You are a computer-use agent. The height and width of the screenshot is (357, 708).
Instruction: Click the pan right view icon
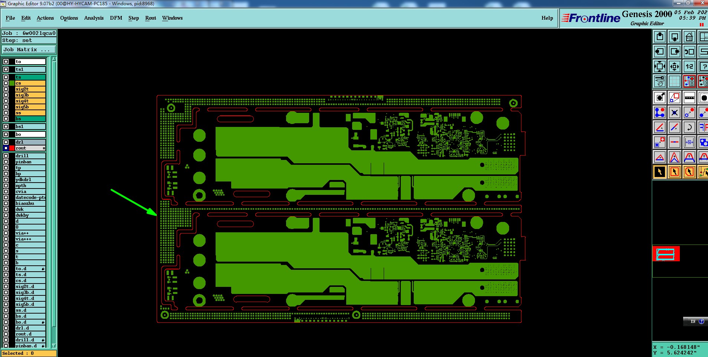coord(674,52)
